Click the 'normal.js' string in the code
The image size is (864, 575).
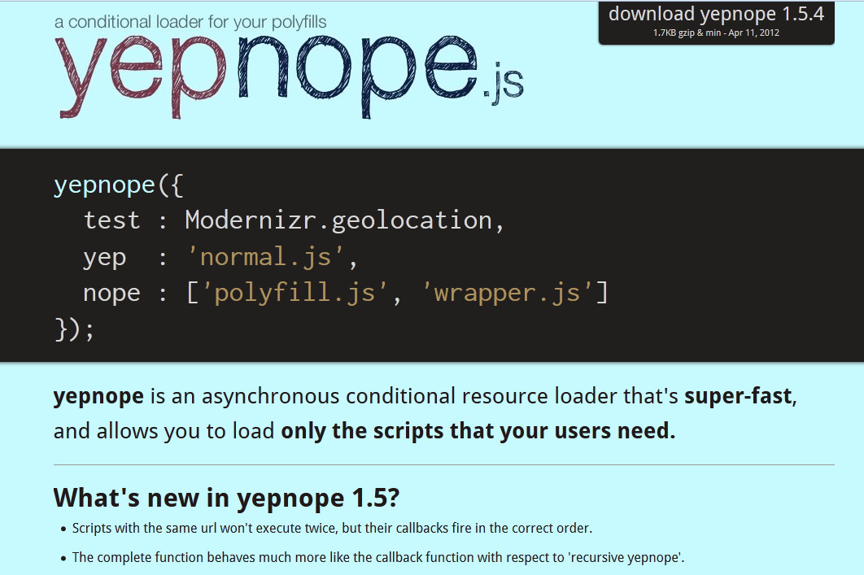pos(265,257)
